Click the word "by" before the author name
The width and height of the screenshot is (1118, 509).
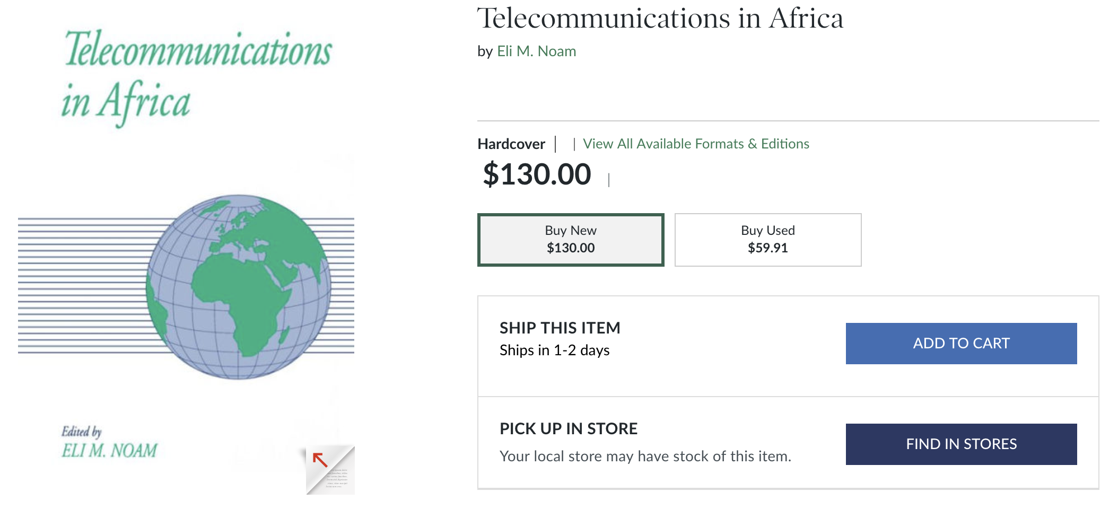485,52
